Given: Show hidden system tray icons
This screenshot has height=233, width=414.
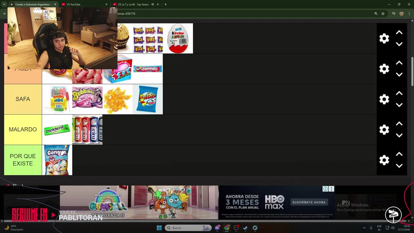Looking at the screenshot, I should (x=364, y=228).
